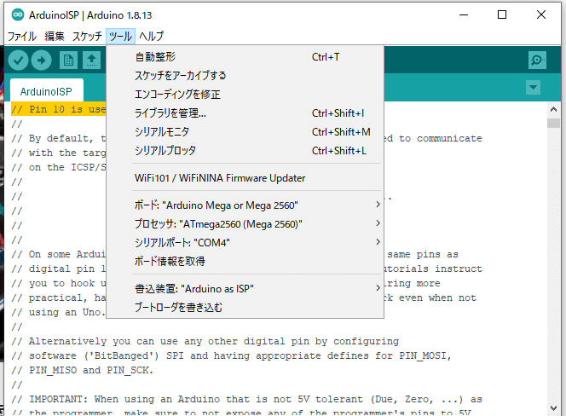Open シリアルプロッタ from the menu
566x416 pixels.
245,151
